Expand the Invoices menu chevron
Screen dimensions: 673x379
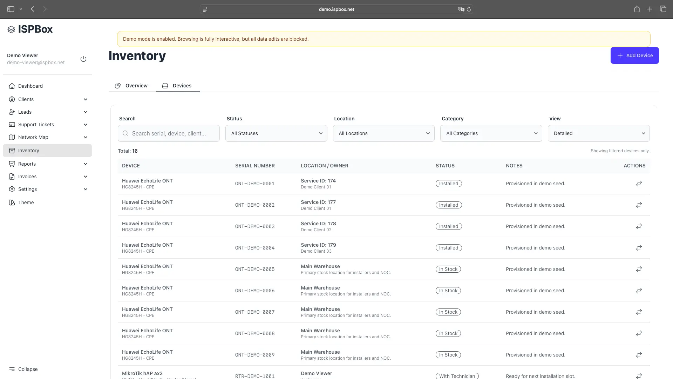coord(86,177)
